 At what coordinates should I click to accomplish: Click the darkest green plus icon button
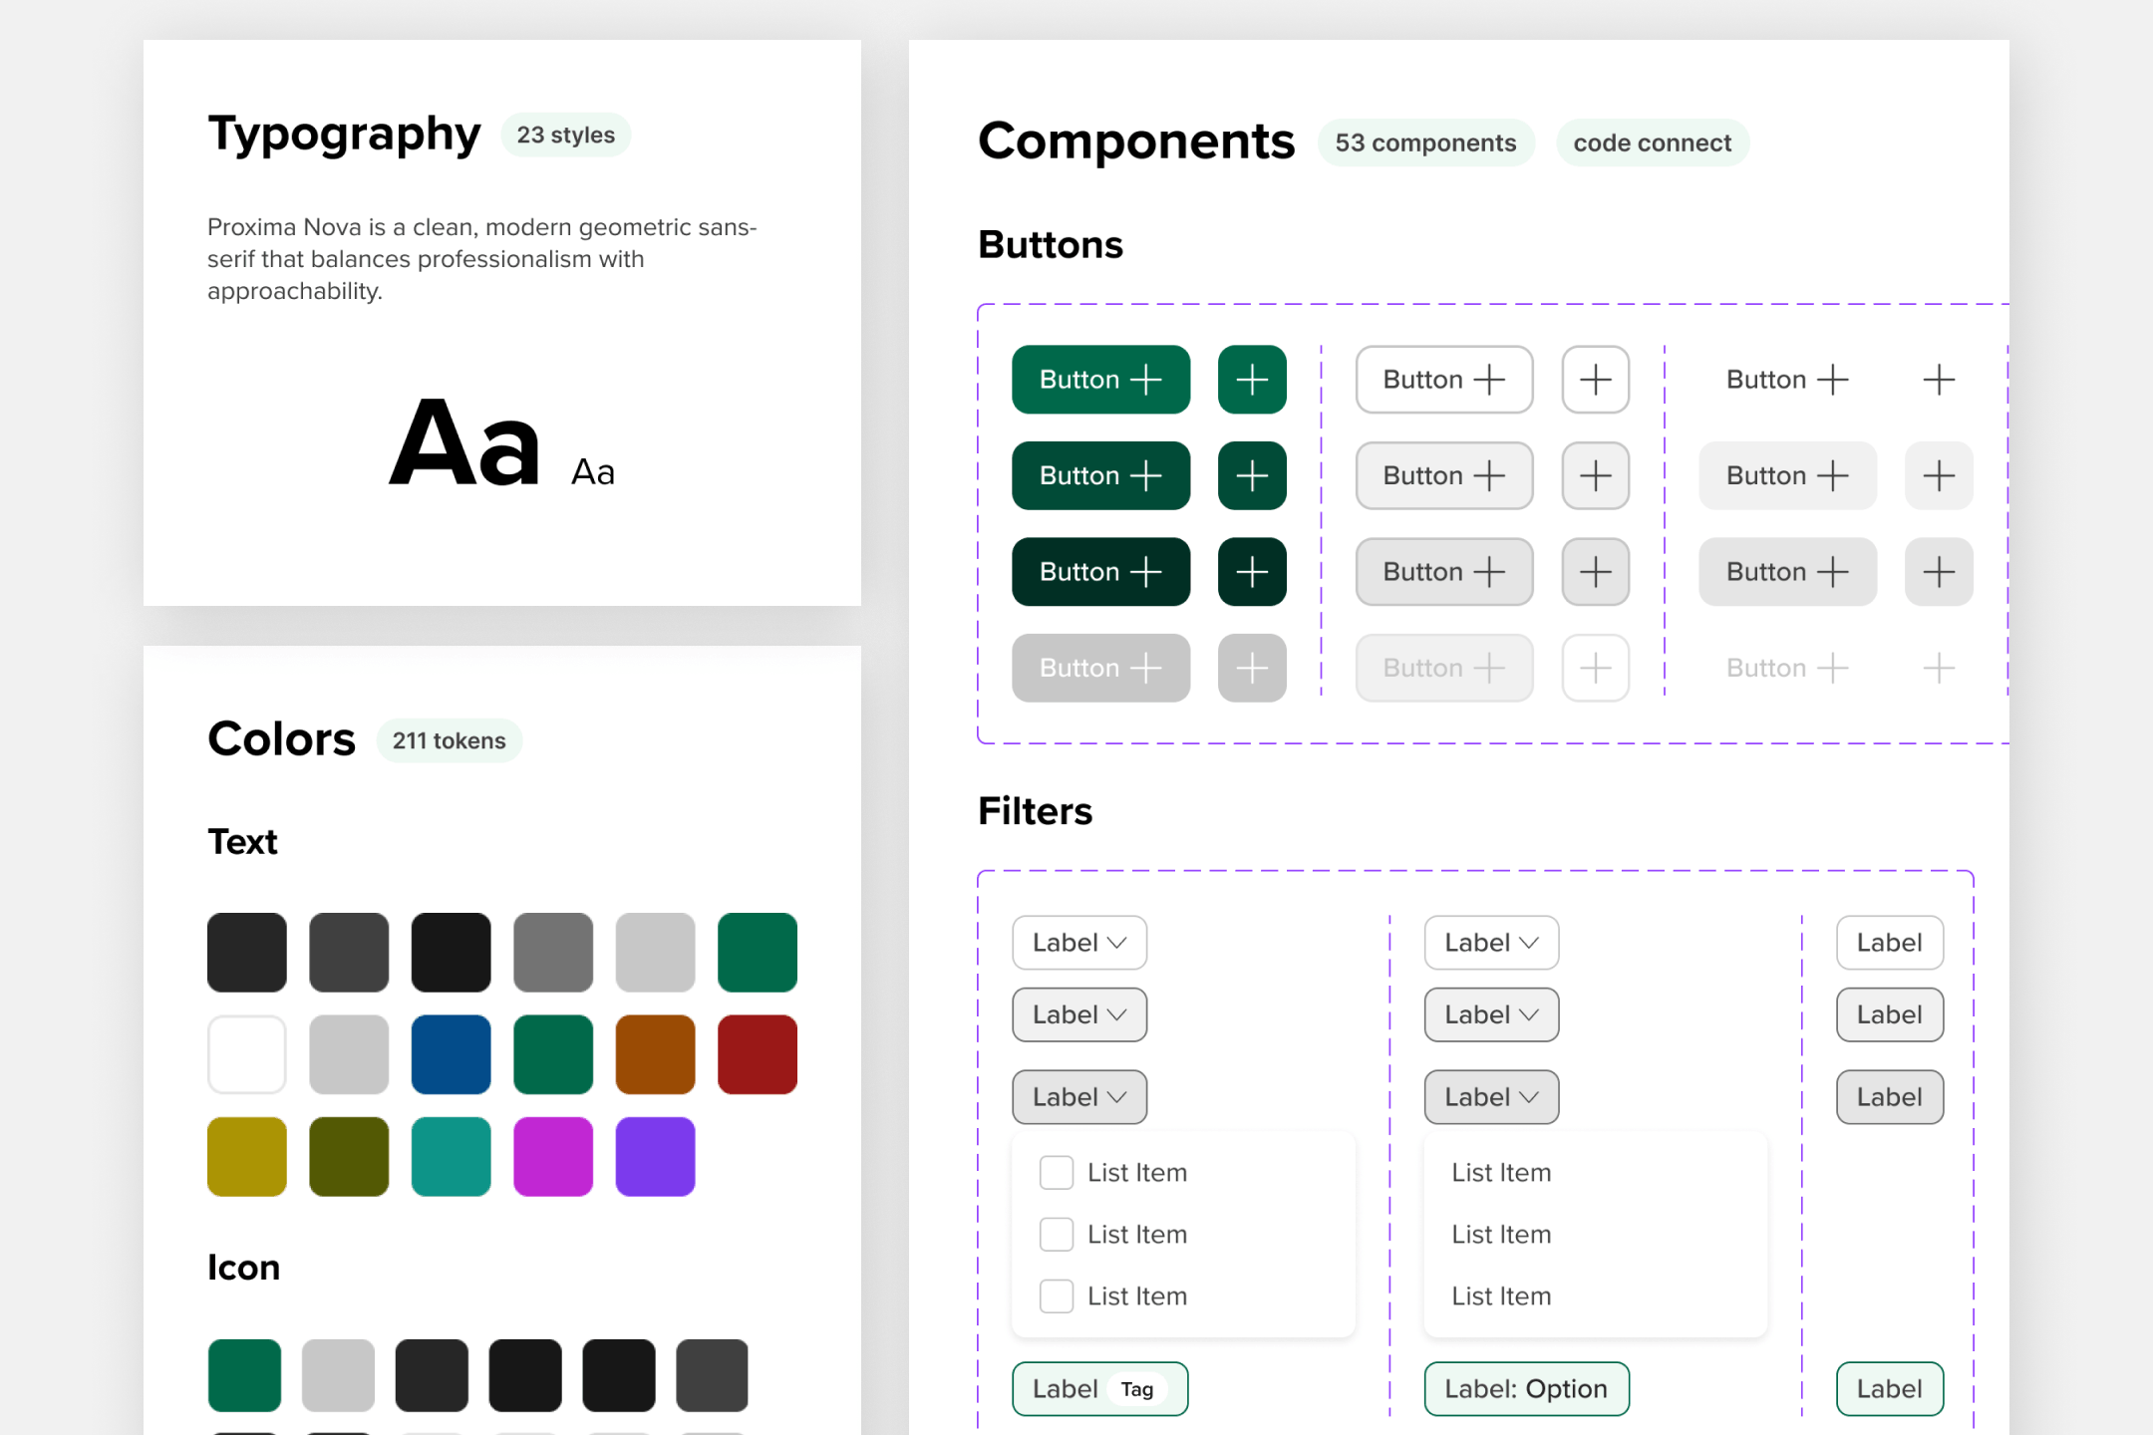(1252, 572)
